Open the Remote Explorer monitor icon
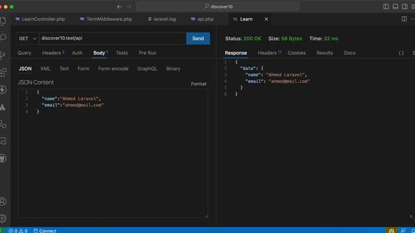 coord(3,141)
